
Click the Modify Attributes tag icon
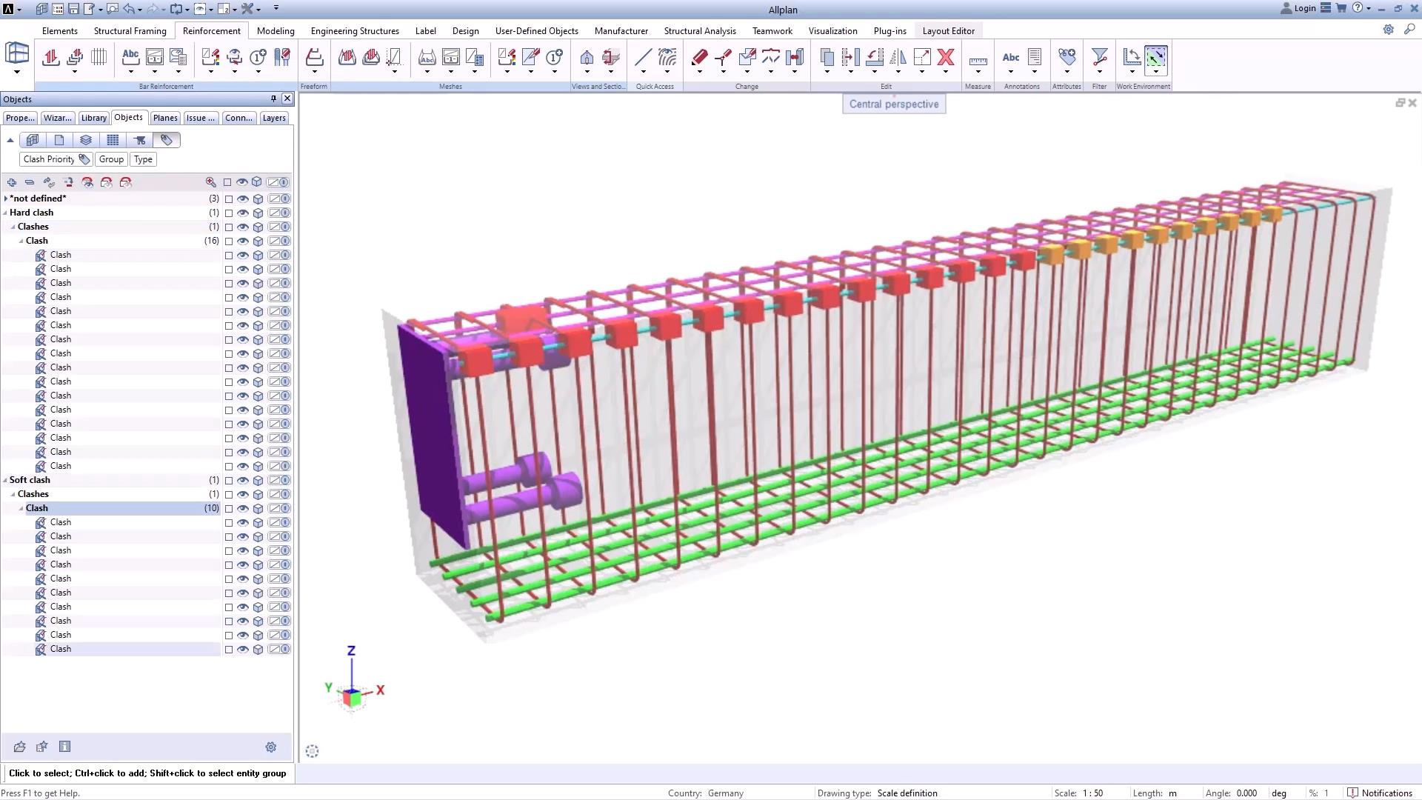point(1066,57)
